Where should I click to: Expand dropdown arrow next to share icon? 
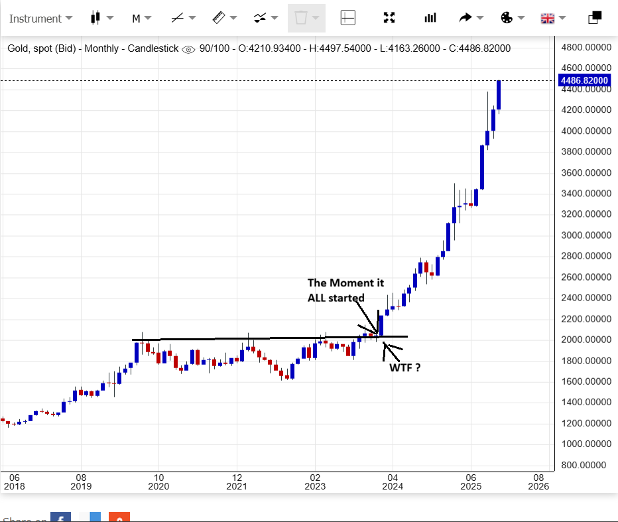point(480,18)
